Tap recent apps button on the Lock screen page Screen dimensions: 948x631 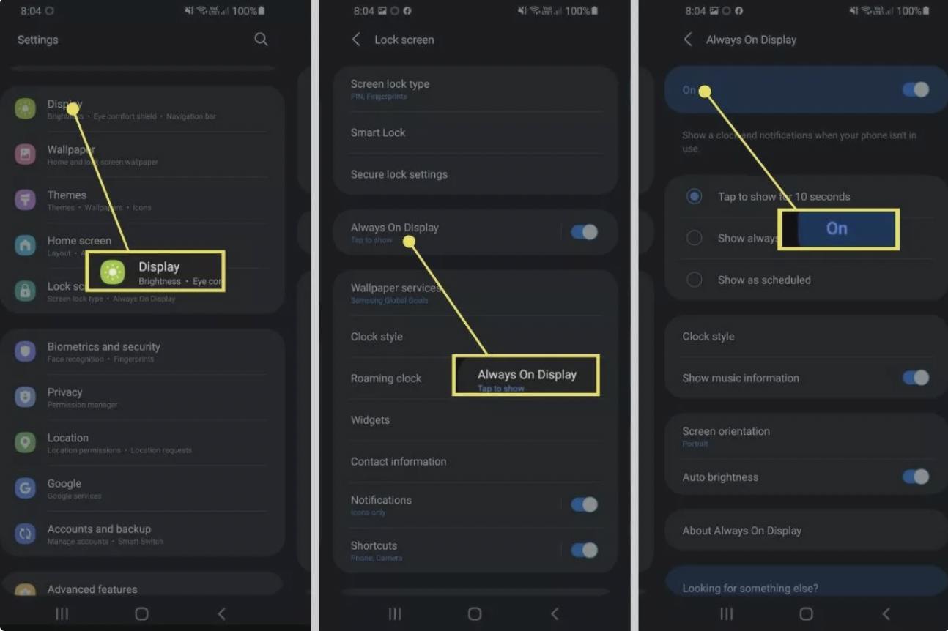coord(395,613)
